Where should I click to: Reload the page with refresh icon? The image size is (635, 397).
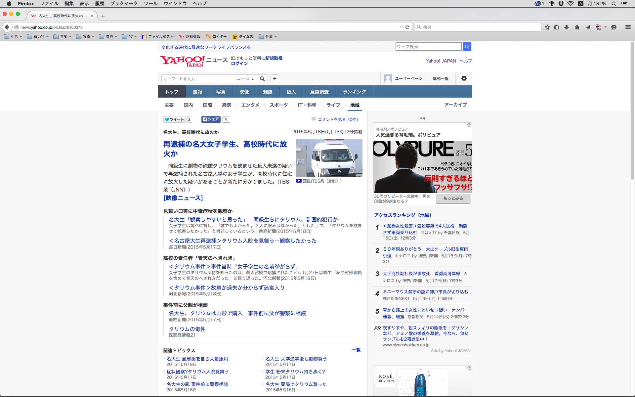[x=407, y=27]
